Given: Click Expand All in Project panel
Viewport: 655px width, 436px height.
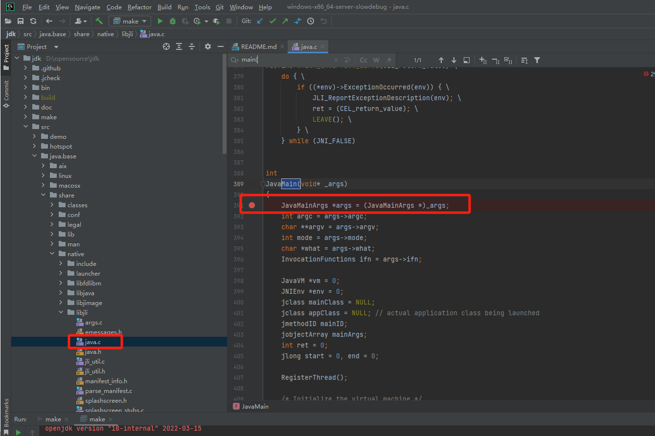Looking at the screenshot, I should 179,46.
